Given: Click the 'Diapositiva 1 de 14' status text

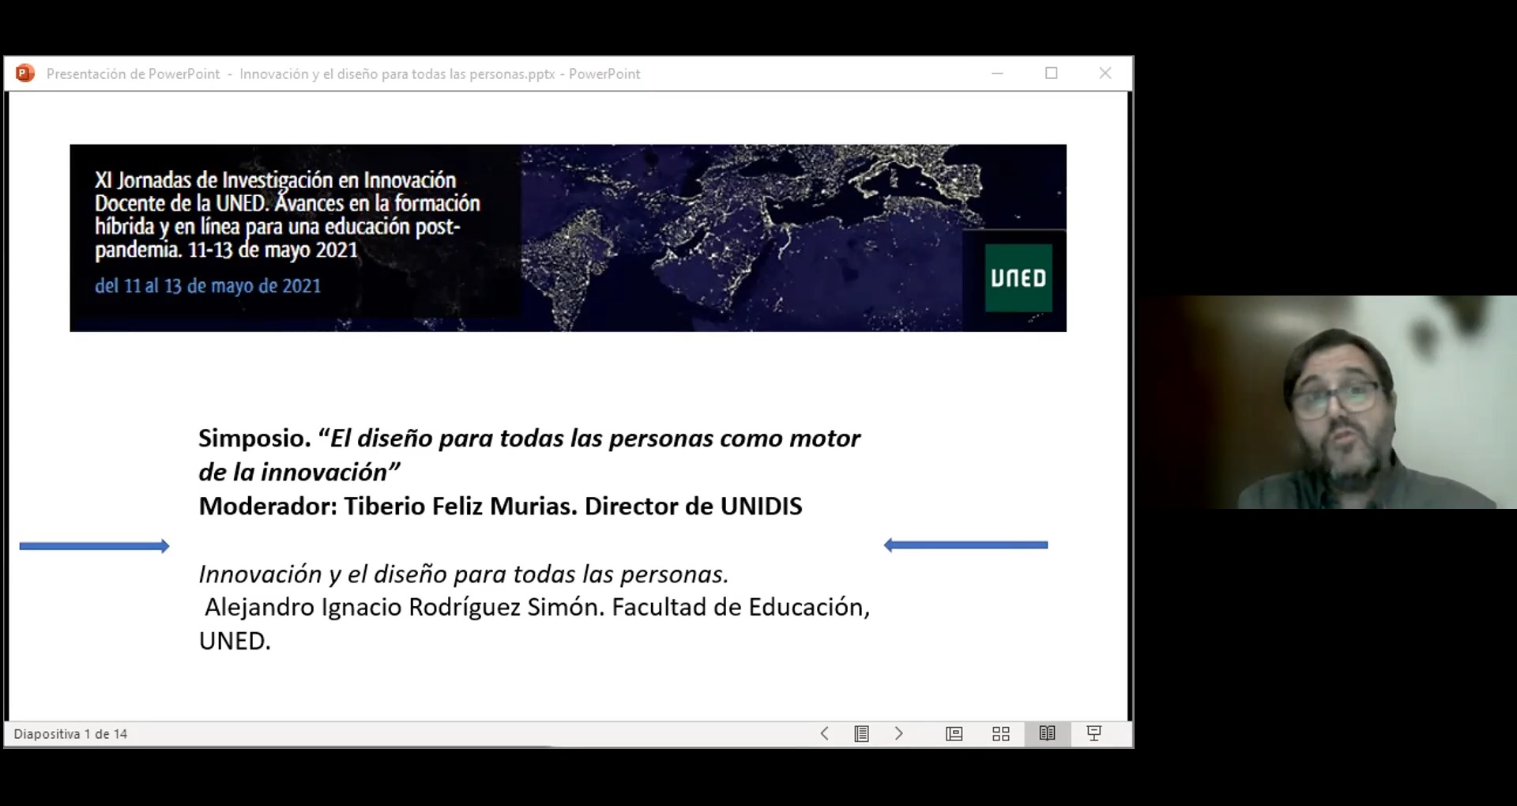Looking at the screenshot, I should click(x=70, y=734).
